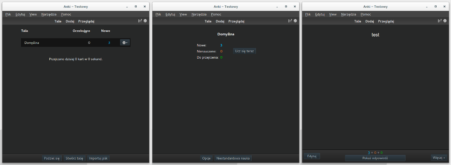
Task: Open Edytuj menu in middle window
Action: tap(171, 14)
